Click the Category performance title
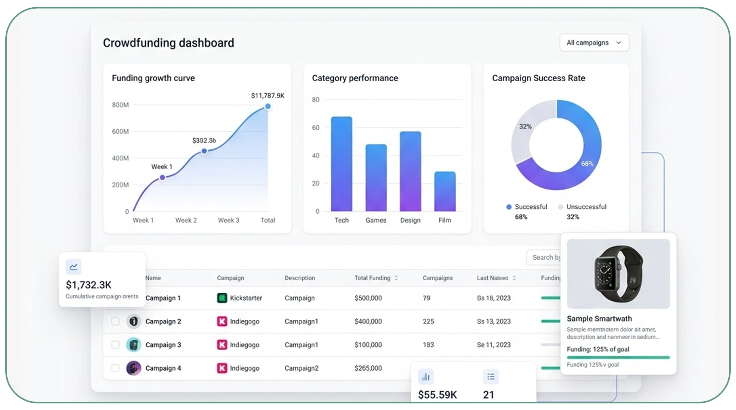Screen dimensions: 736x410 (x=355, y=78)
